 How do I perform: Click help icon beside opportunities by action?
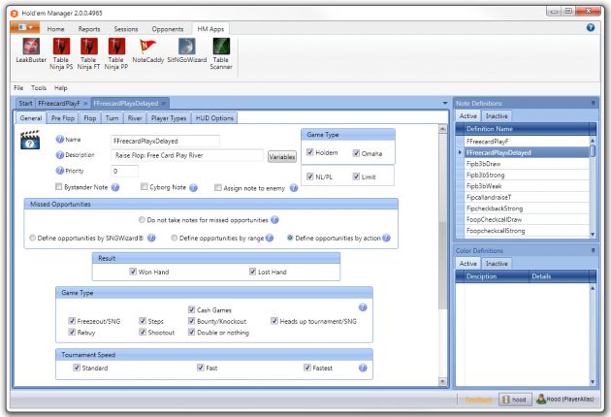click(386, 238)
